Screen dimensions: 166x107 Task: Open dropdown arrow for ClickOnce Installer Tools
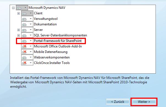(x=31, y=63)
